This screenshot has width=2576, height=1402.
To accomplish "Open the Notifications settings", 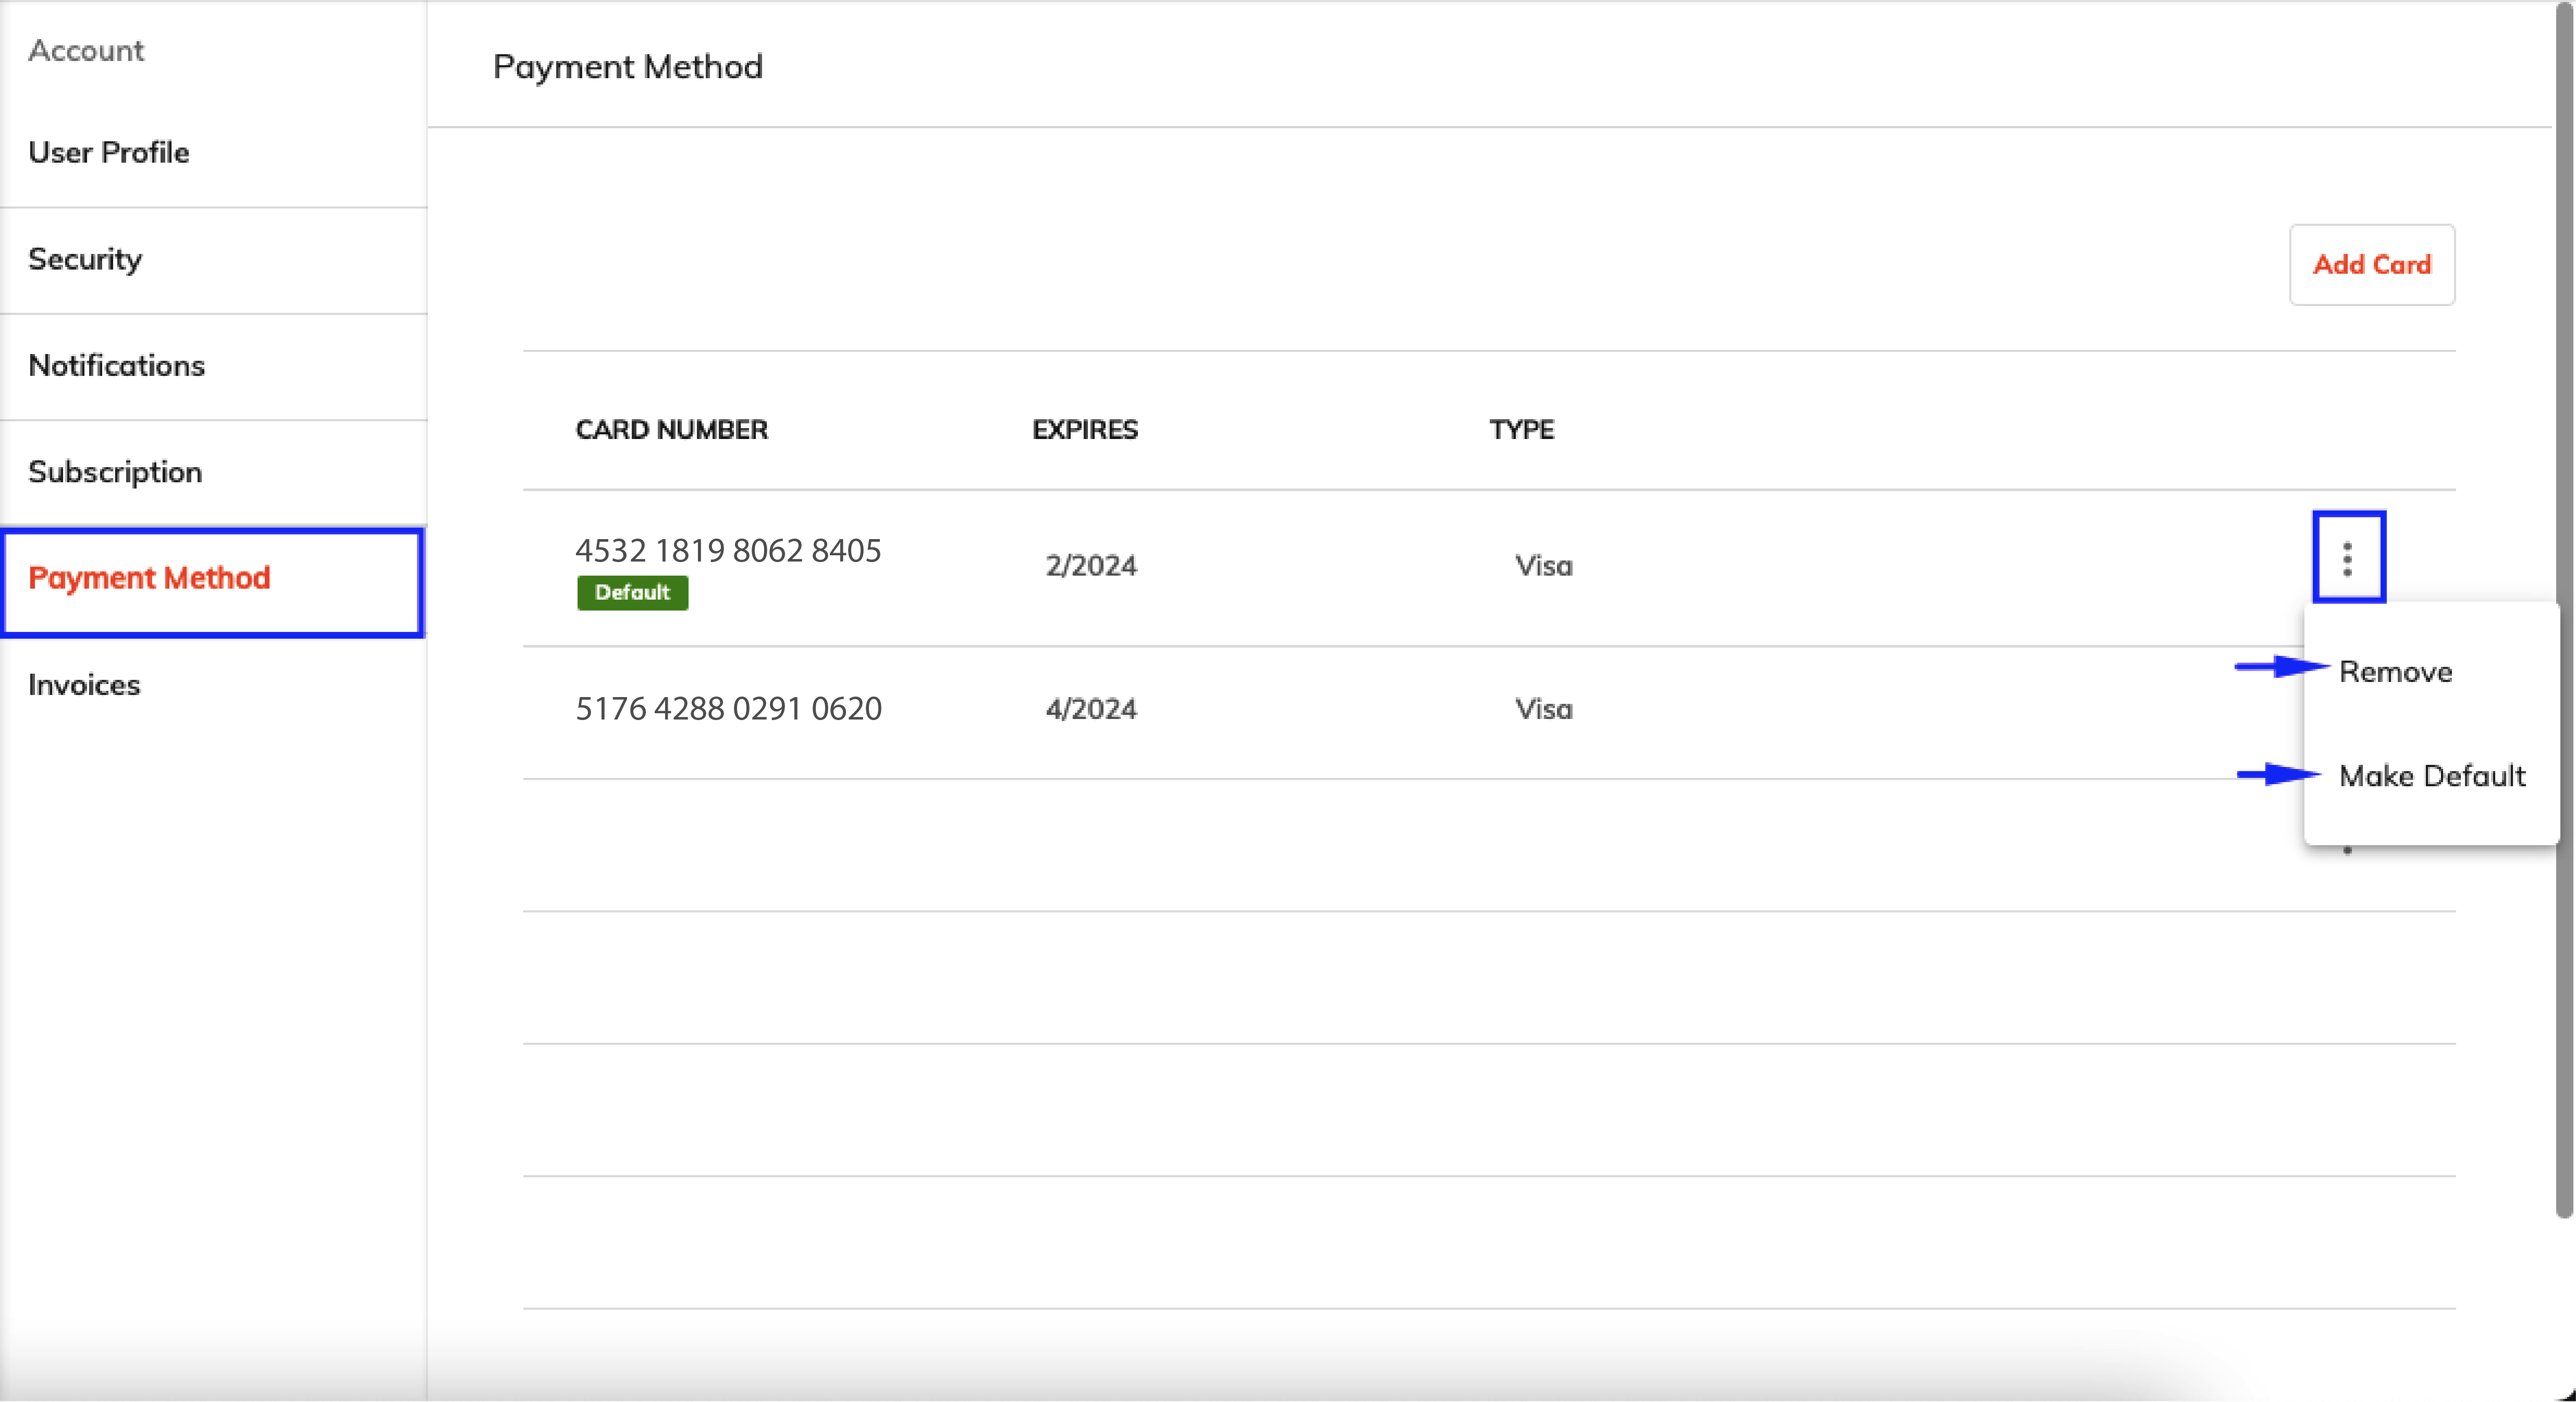I will (x=117, y=366).
